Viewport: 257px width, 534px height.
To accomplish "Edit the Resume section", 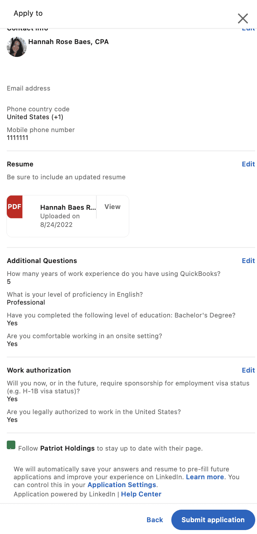I will tap(248, 164).
